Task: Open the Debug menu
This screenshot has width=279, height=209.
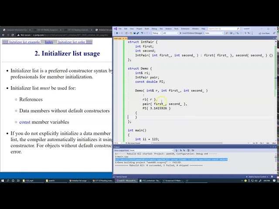Action: [x=154, y=29]
